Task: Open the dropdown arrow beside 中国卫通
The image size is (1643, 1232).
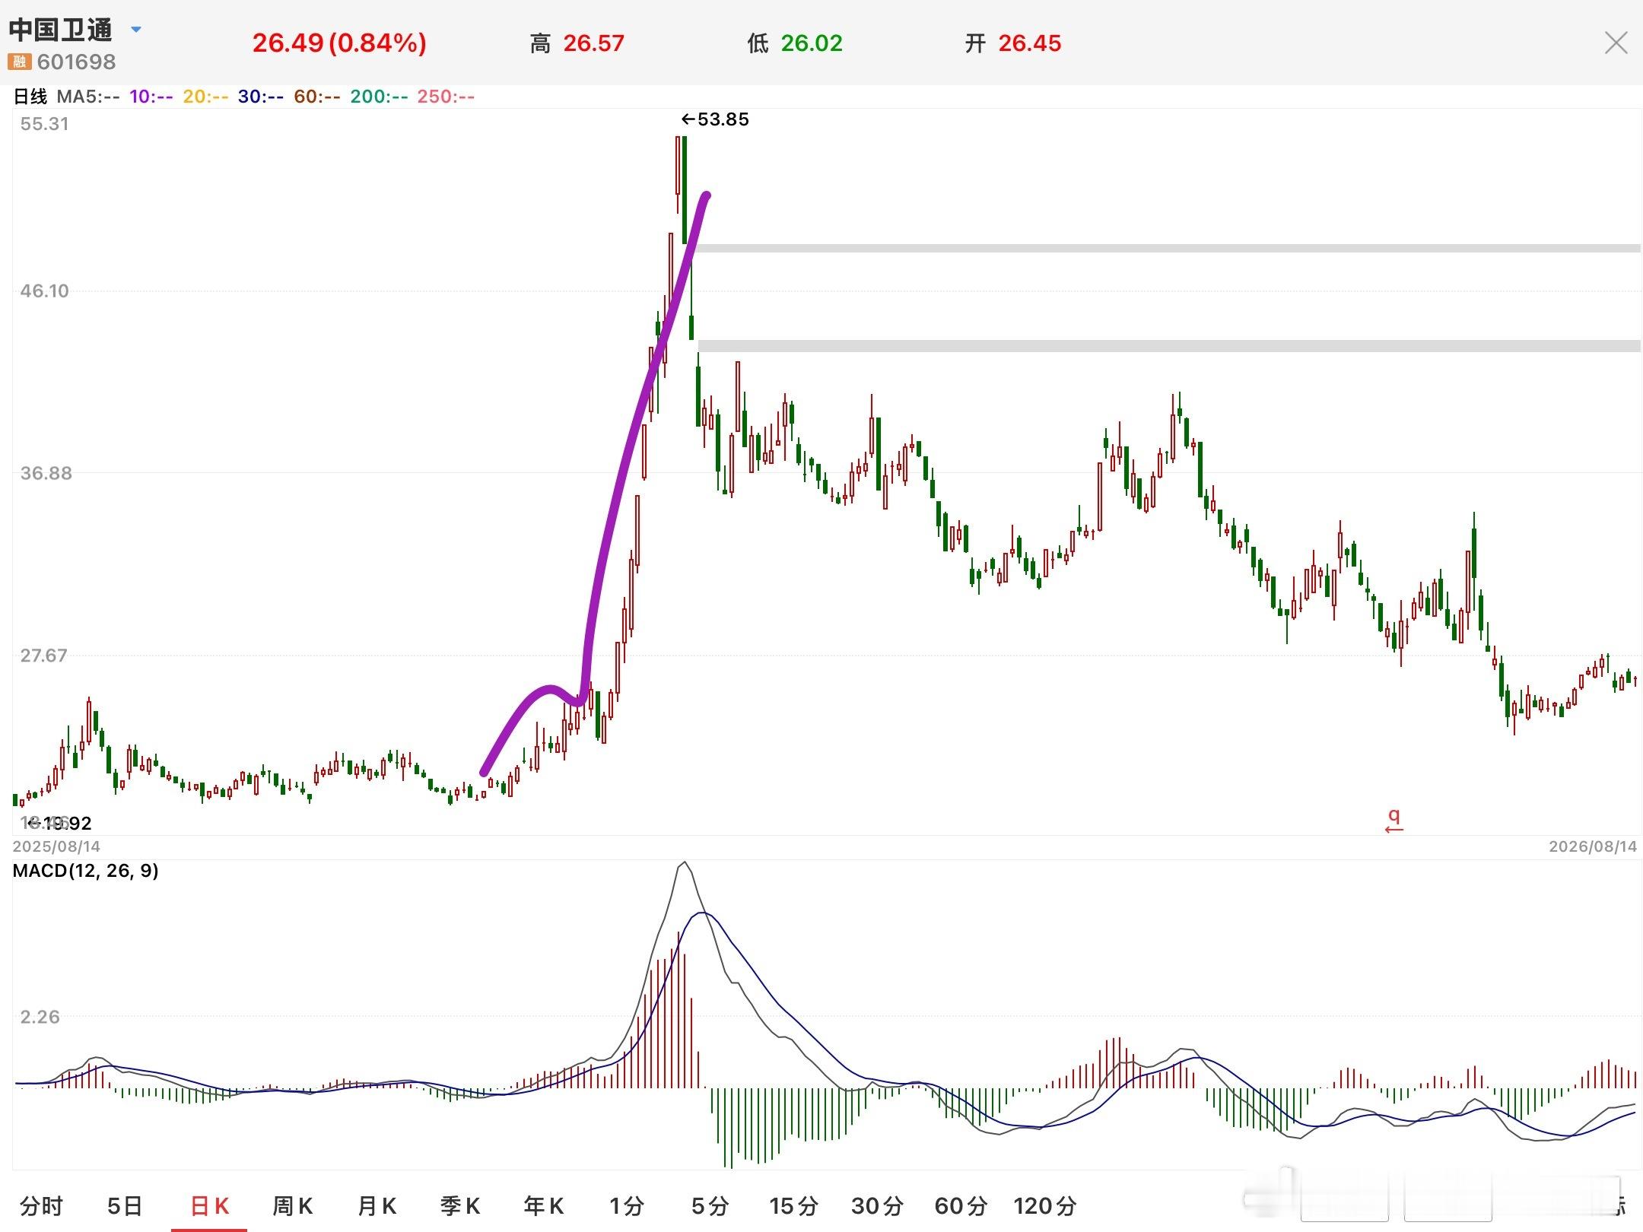Action: [136, 30]
